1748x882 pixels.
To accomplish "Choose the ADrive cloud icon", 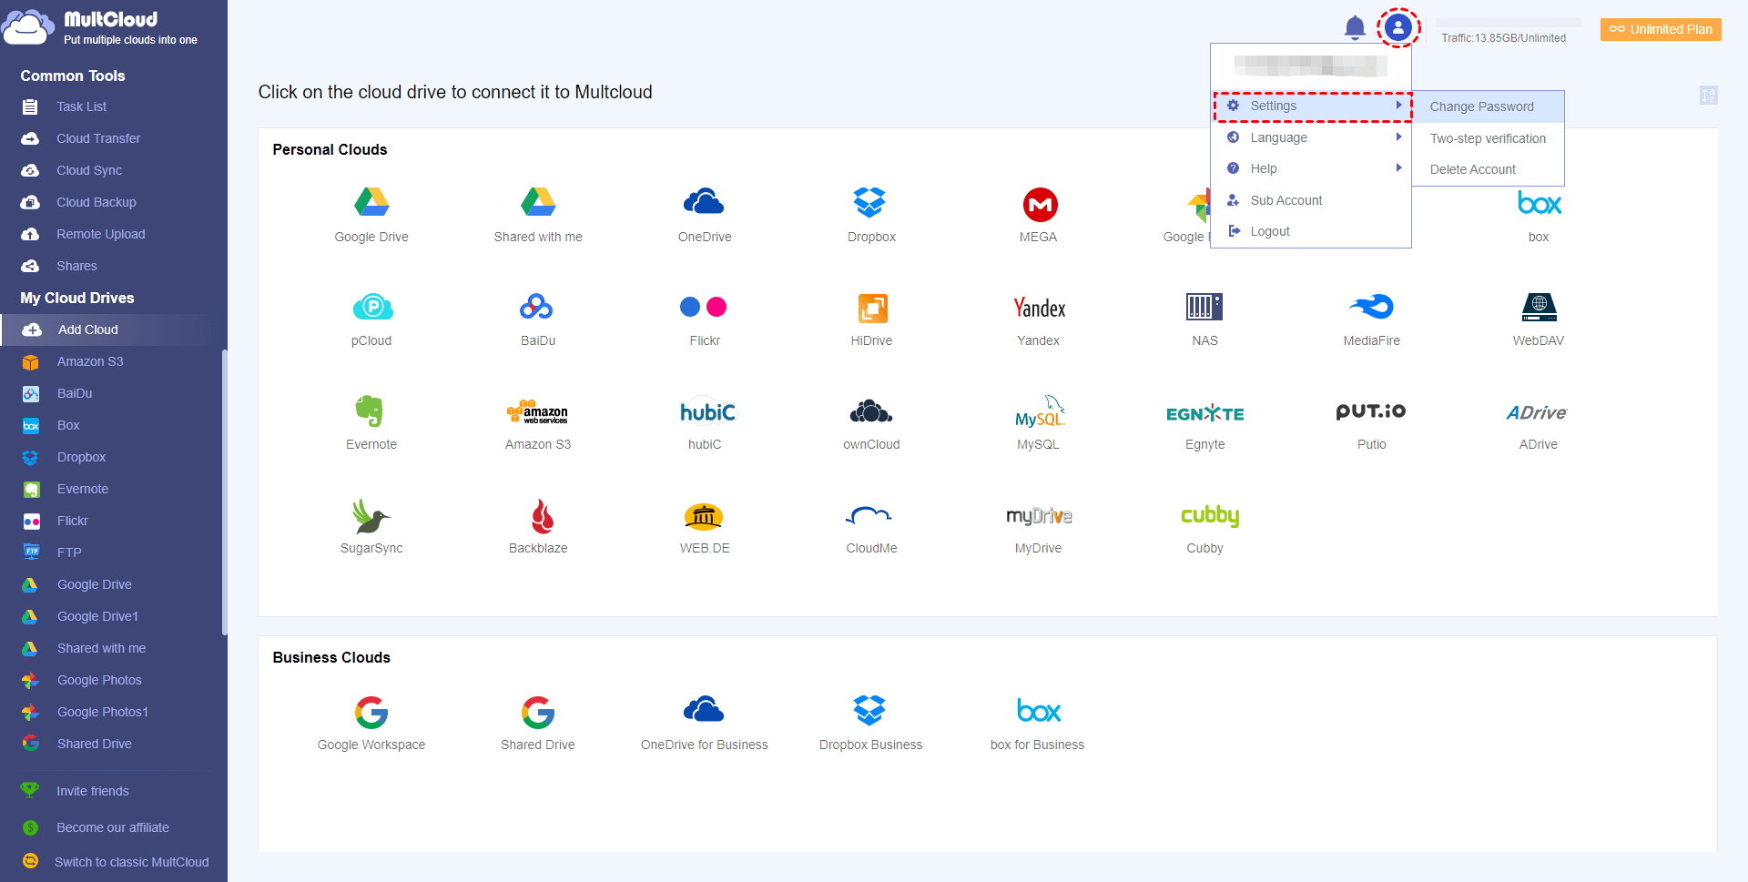I will pyautogui.click(x=1538, y=412).
